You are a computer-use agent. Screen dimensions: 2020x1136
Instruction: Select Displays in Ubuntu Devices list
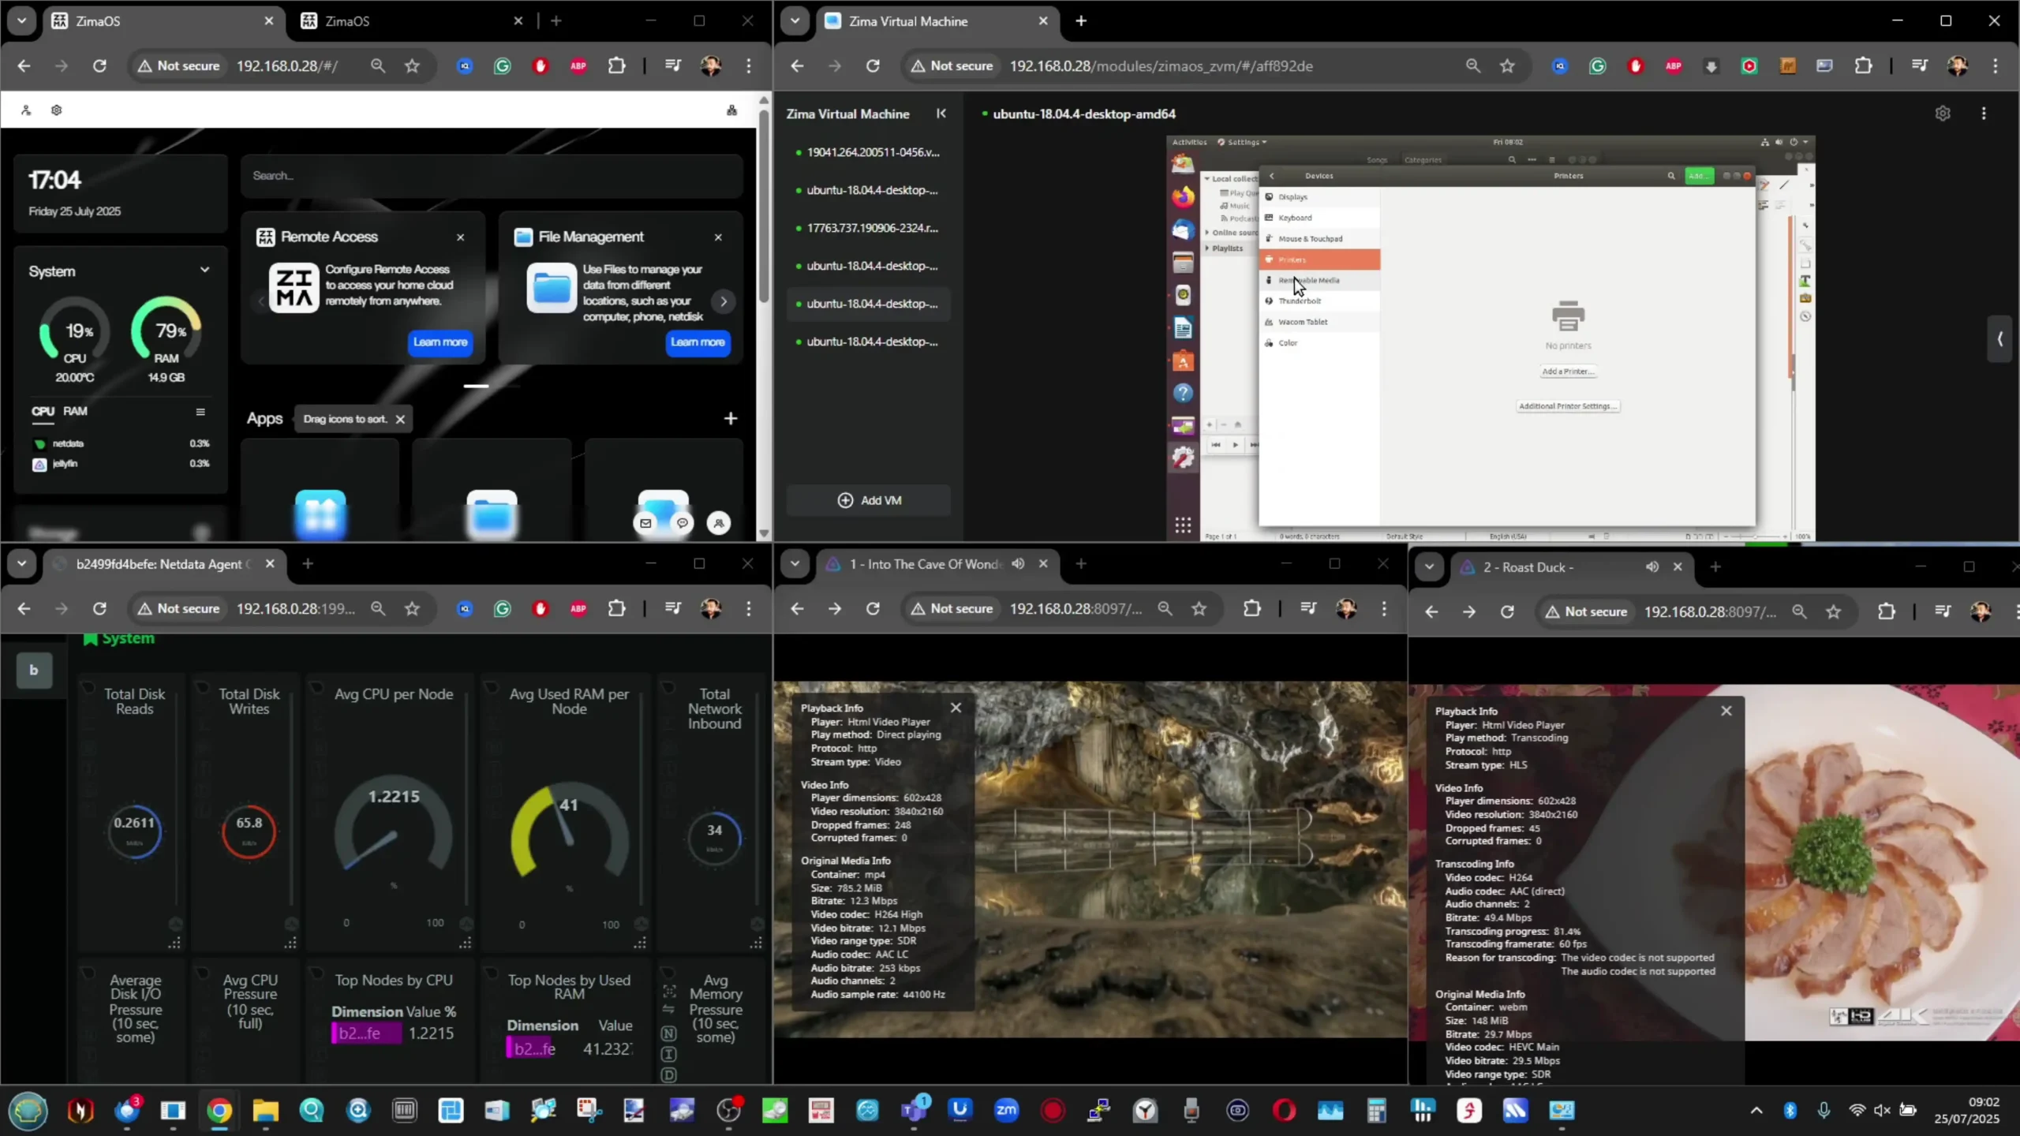[x=1319, y=197]
